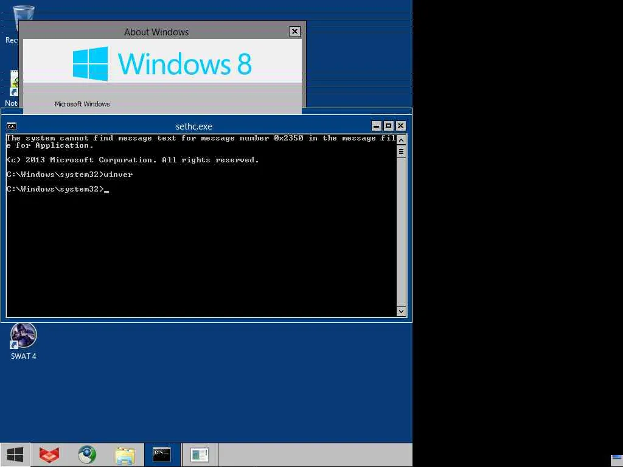Switch to the About Windows taskbar item
The width and height of the screenshot is (623, 467).
click(200, 455)
